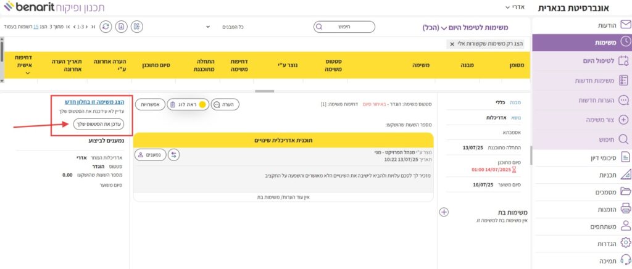This screenshot has width=632, height=269.
Task: Remove the 'הצג רק משימות שקשורות אלי' filter
Action: point(452,44)
